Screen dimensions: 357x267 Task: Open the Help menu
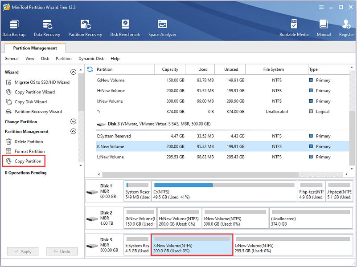pos(115,59)
